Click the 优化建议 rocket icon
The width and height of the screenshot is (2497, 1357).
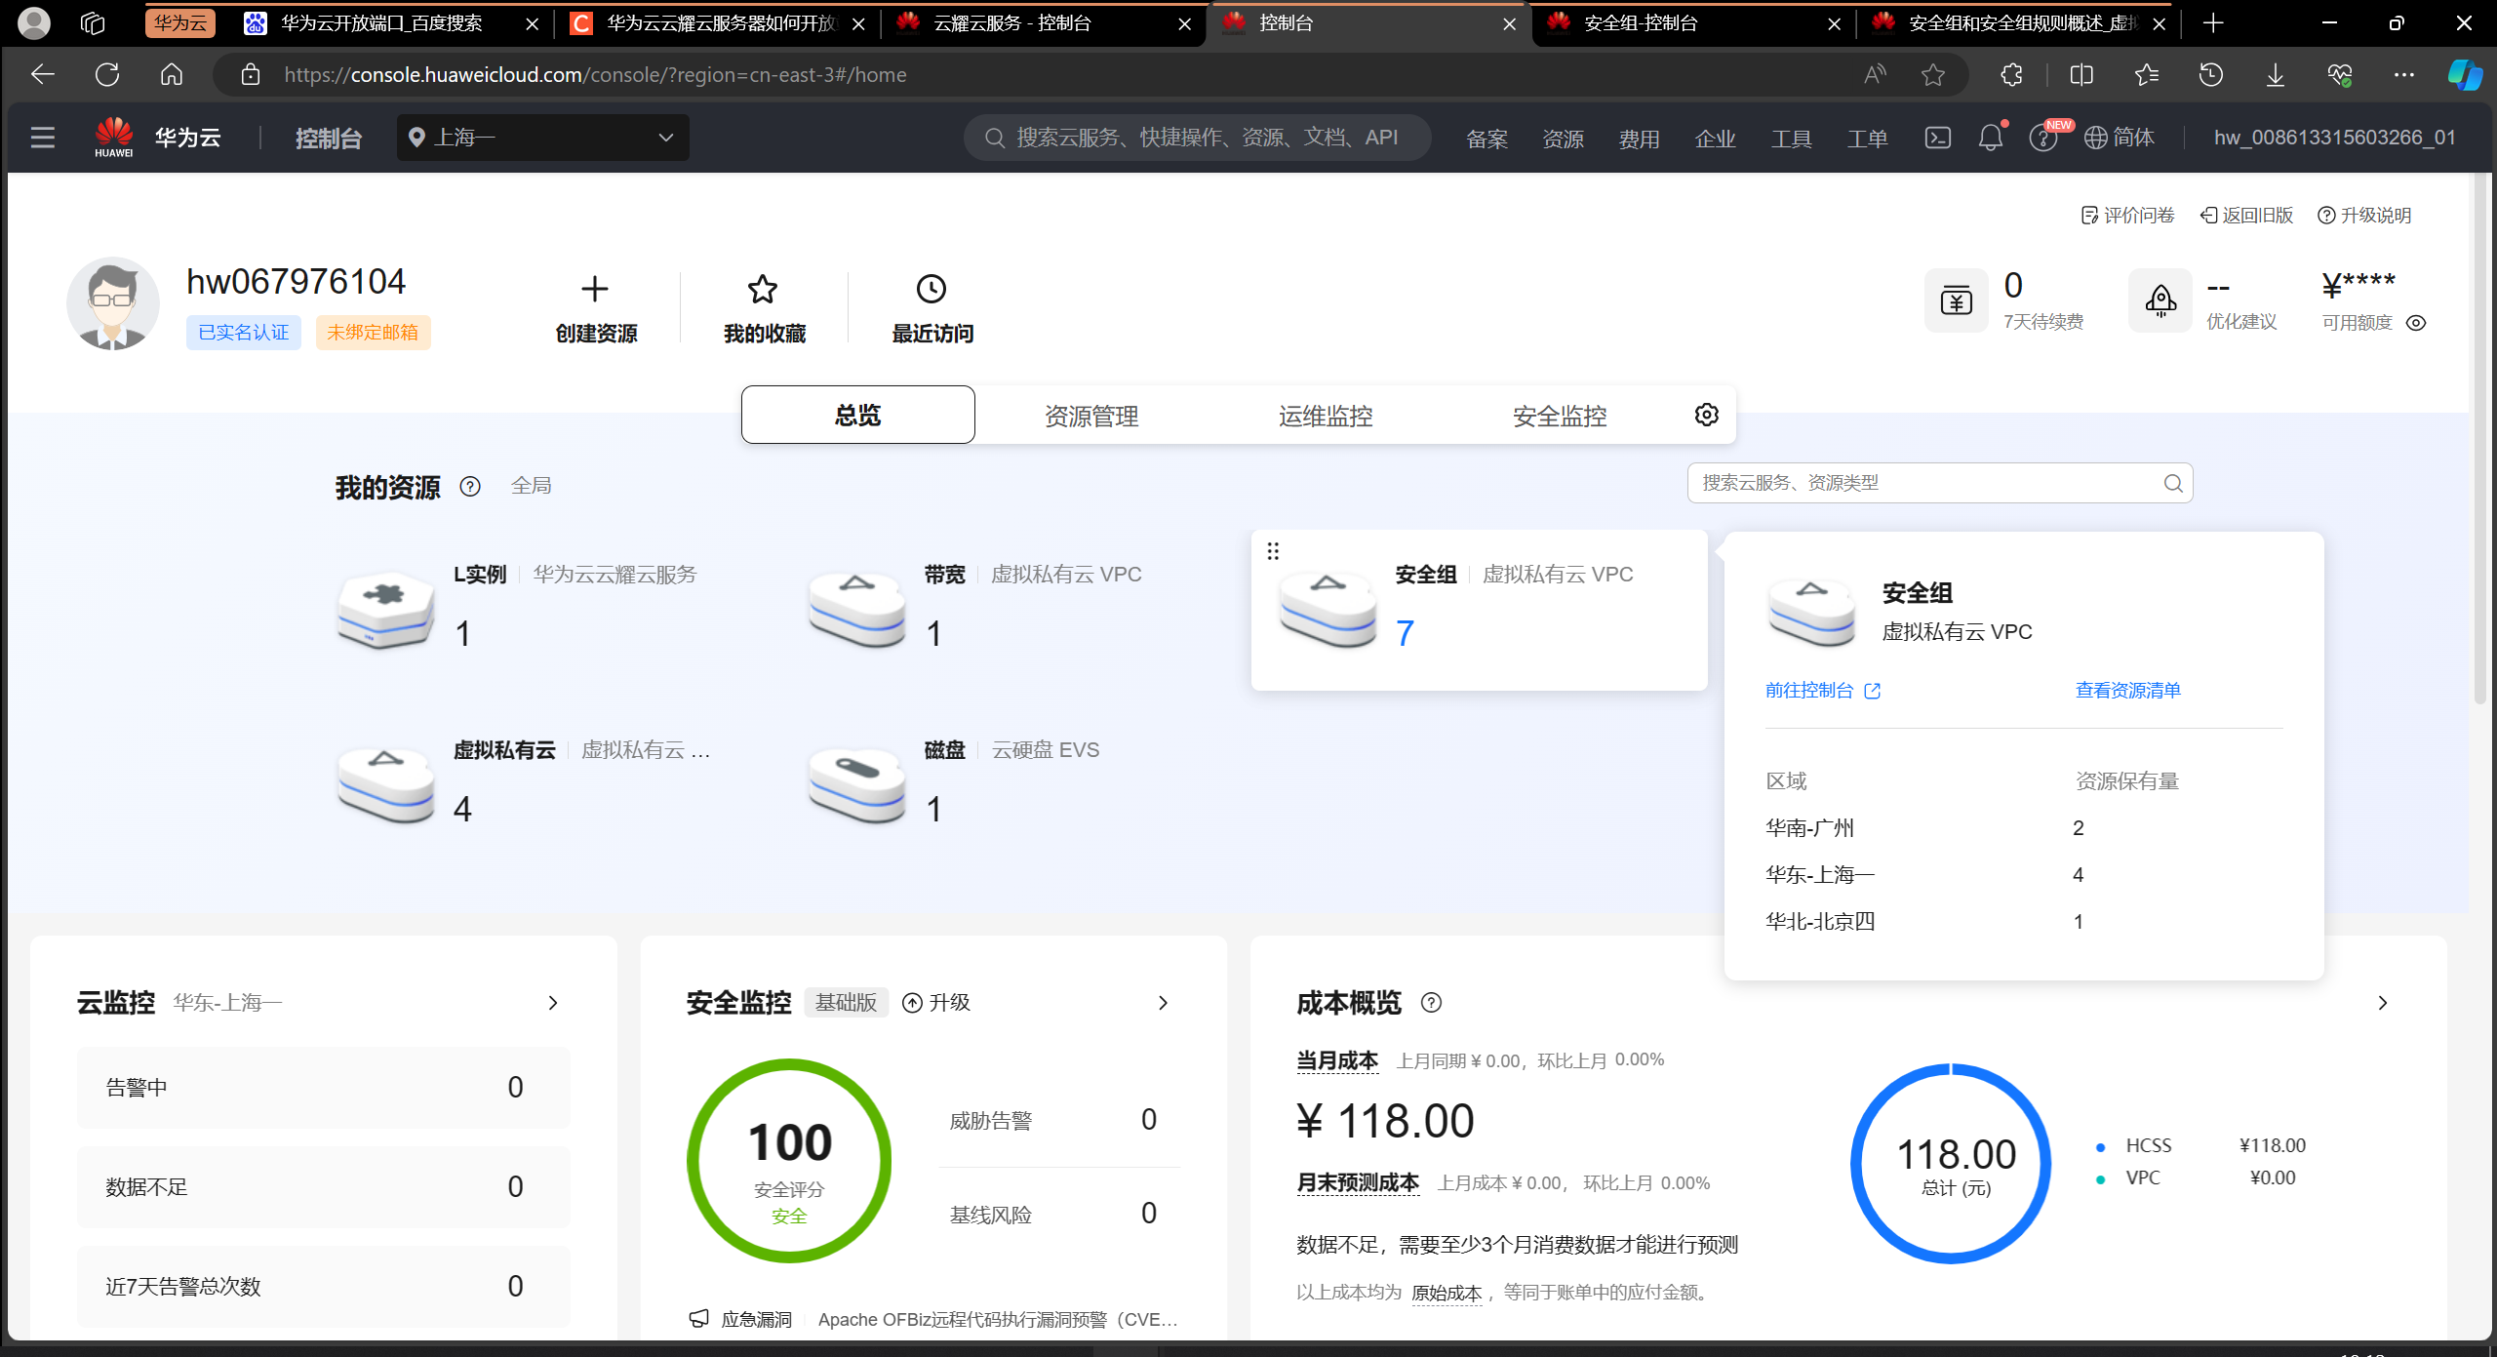pyautogui.click(x=2160, y=300)
